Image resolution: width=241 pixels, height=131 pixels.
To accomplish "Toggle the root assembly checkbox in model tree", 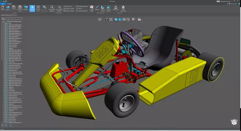I will [x=4, y=22].
